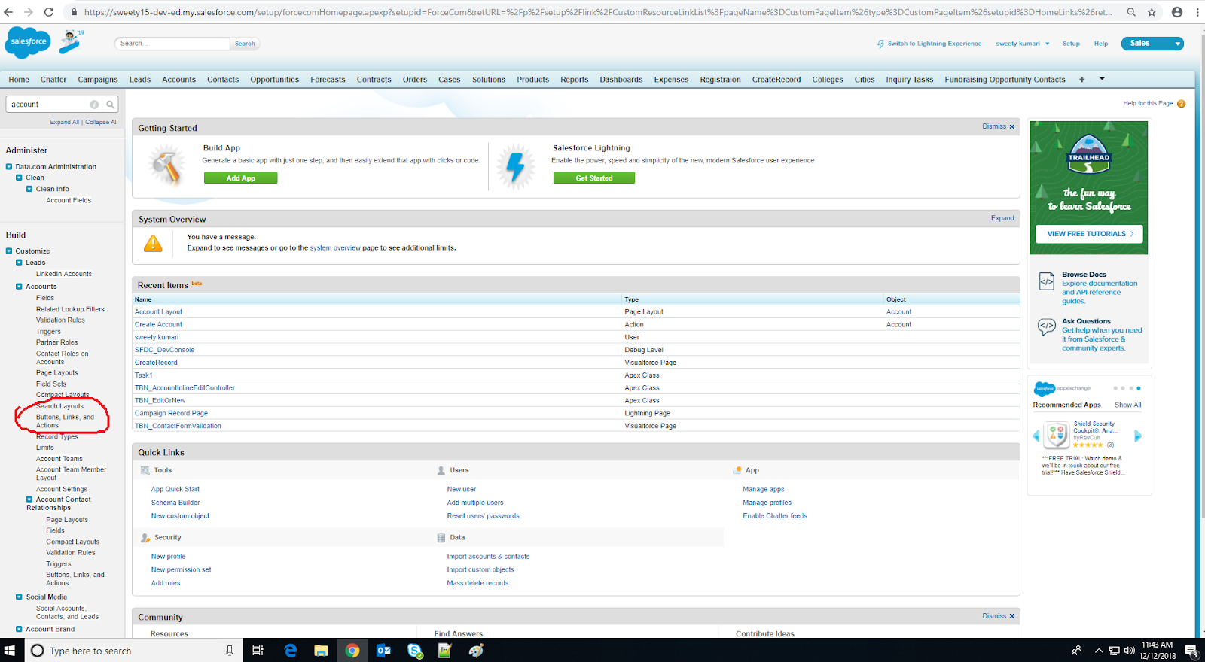The image size is (1205, 662).
Task: Click the system overview warning icon
Action: tap(153, 243)
